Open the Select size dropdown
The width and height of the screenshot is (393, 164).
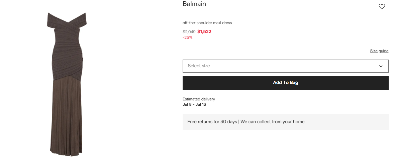click(x=286, y=66)
